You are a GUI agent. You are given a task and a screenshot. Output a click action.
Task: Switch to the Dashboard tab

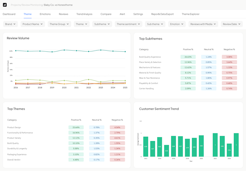(9, 14)
